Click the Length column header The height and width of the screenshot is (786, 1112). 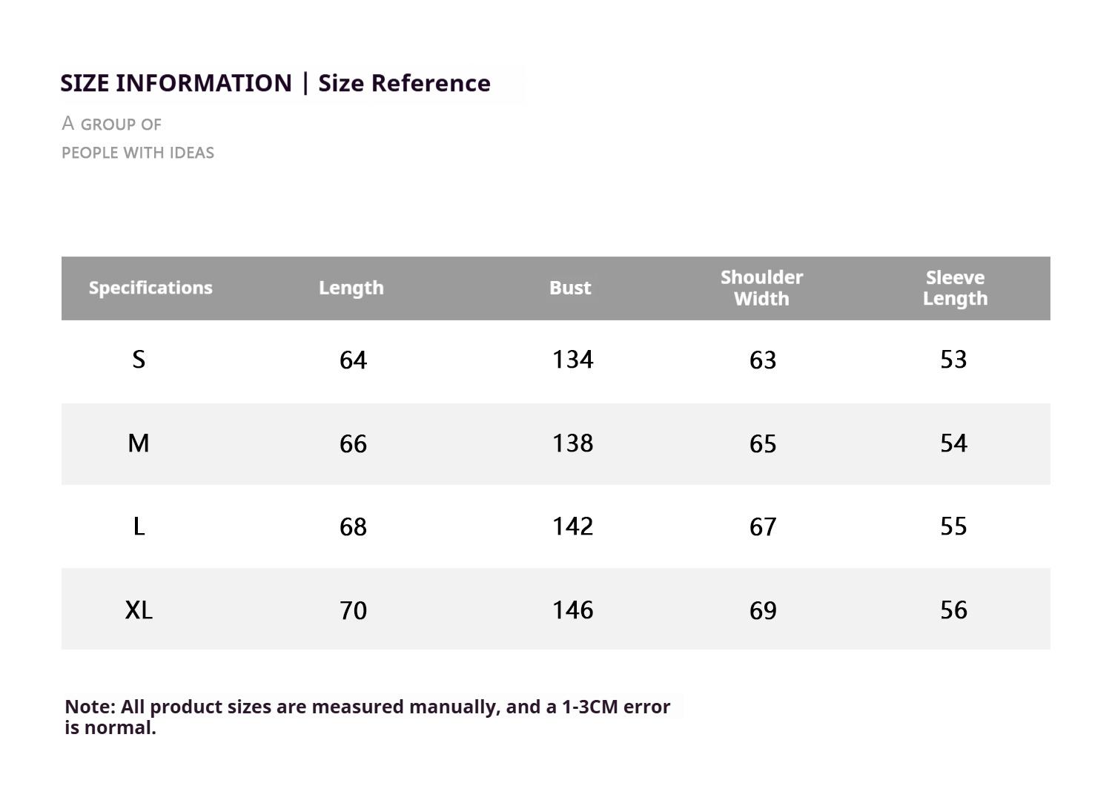351,288
